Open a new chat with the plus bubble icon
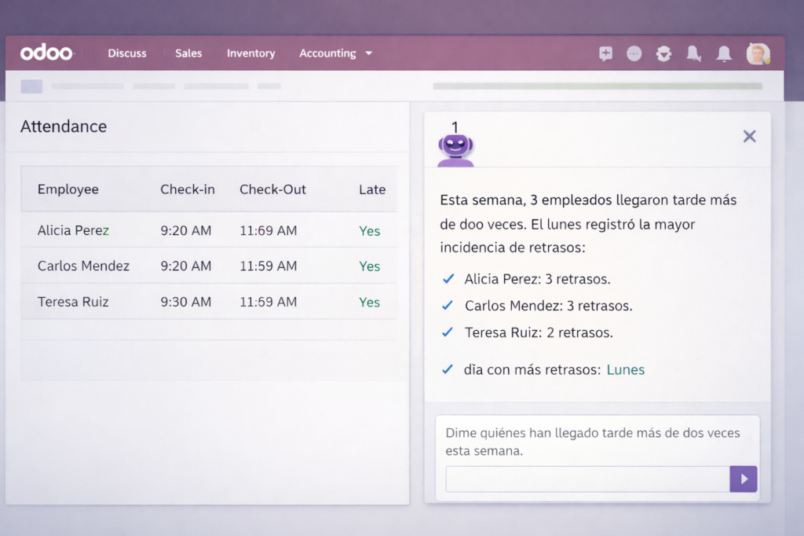The height and width of the screenshot is (536, 804). 605,53
